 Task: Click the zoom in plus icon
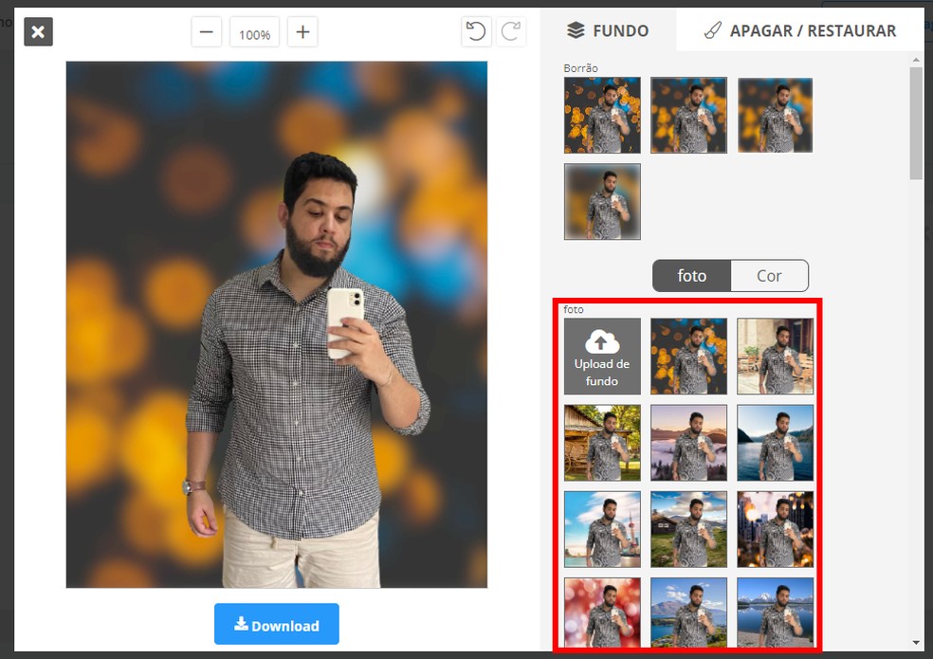click(302, 31)
